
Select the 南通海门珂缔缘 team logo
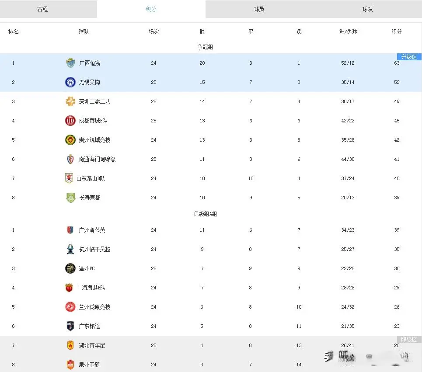(70, 159)
